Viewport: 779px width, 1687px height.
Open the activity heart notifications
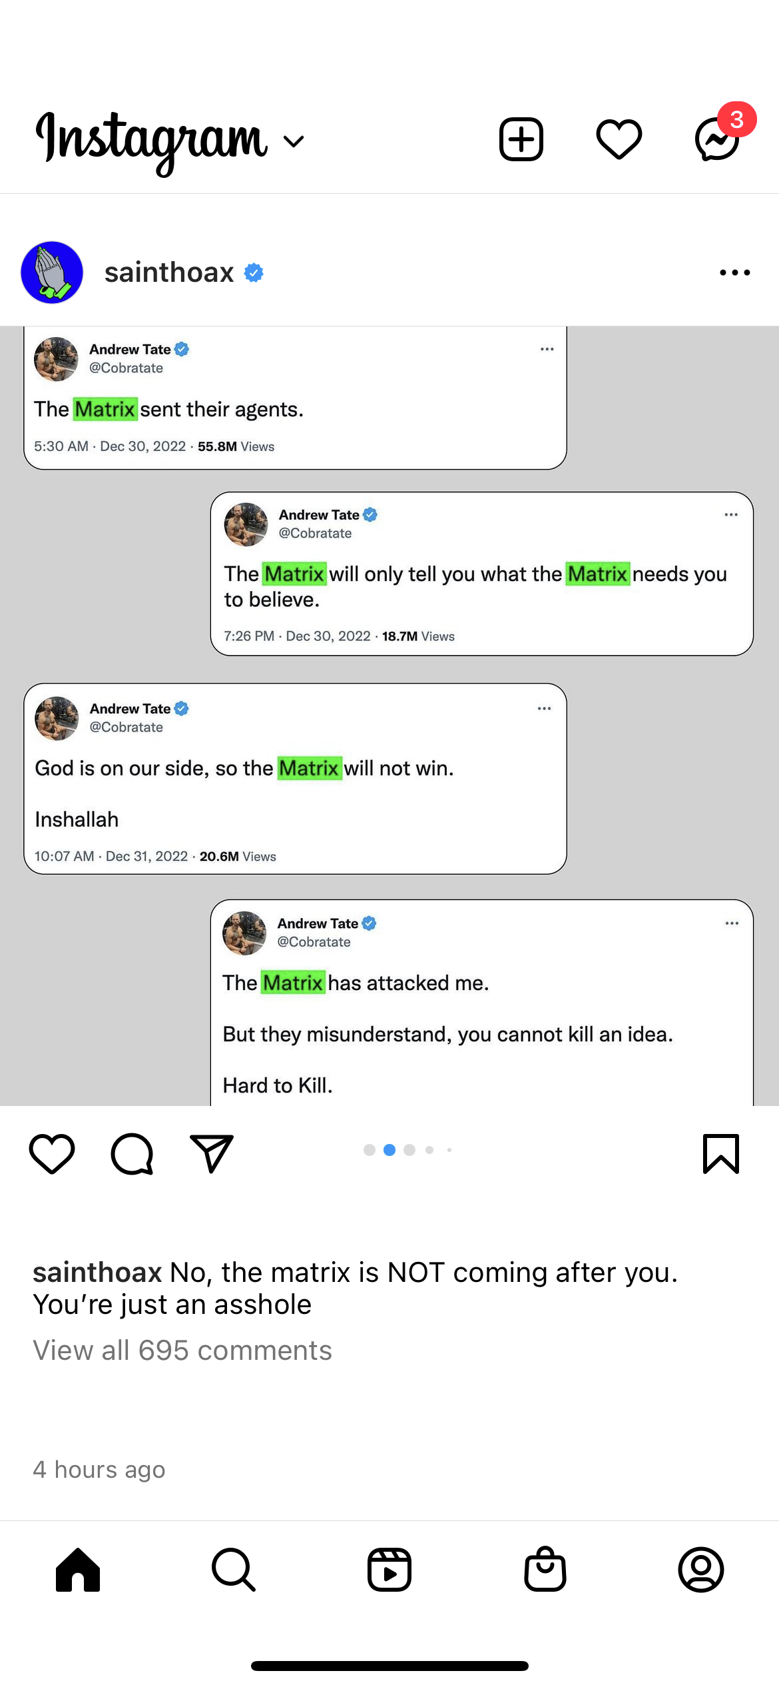[x=619, y=140]
